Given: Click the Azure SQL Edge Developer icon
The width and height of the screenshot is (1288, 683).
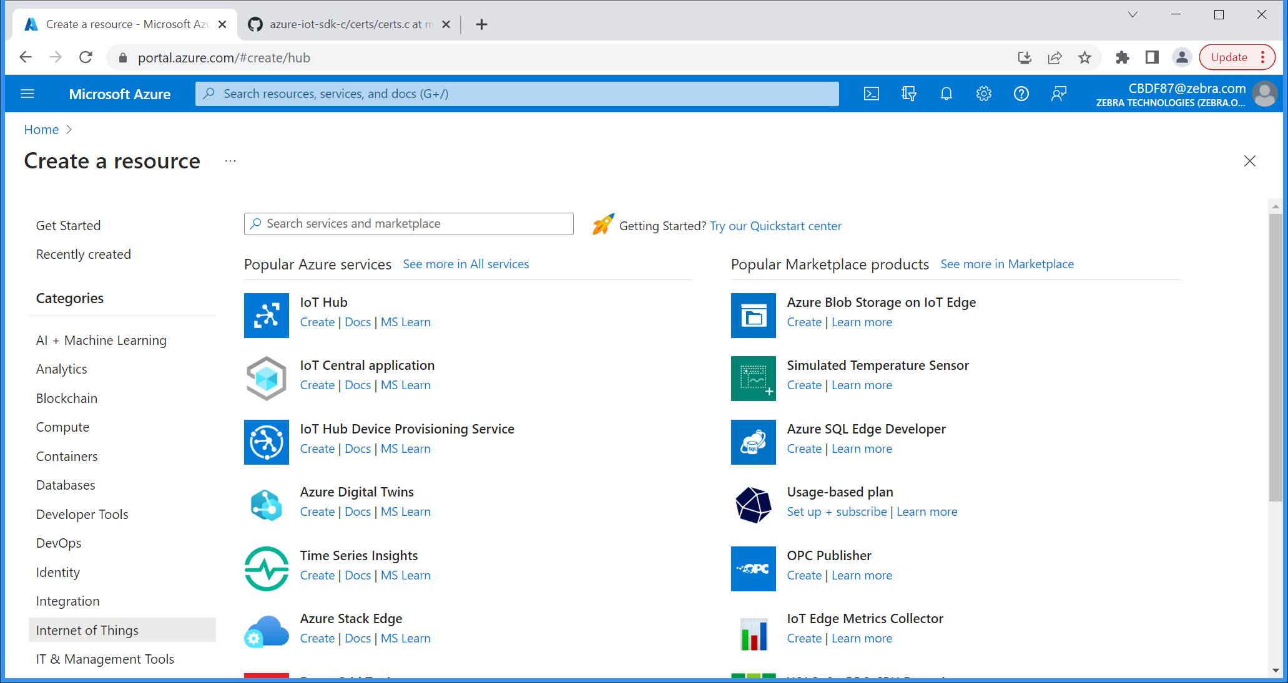Looking at the screenshot, I should pyautogui.click(x=754, y=442).
